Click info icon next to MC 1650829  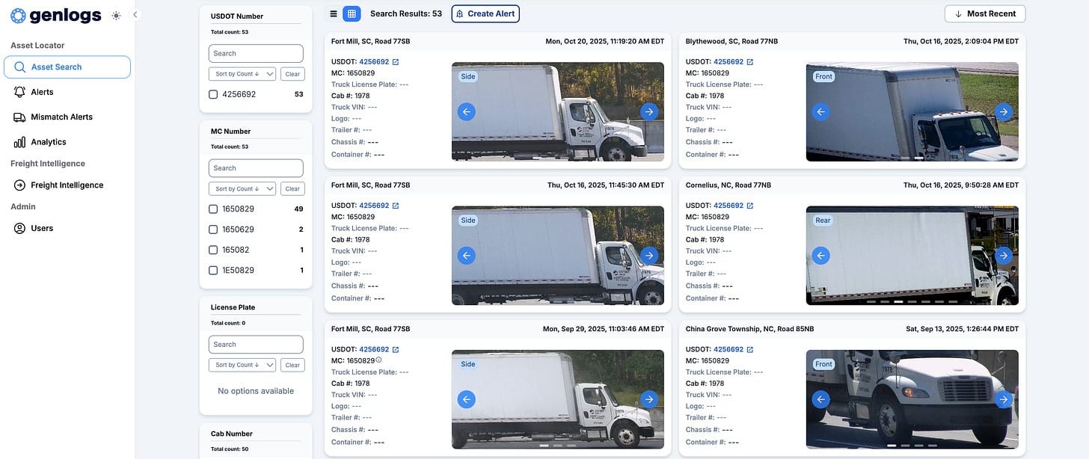click(x=378, y=360)
